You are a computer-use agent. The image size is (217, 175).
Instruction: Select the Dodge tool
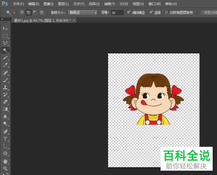(x=5, y=123)
